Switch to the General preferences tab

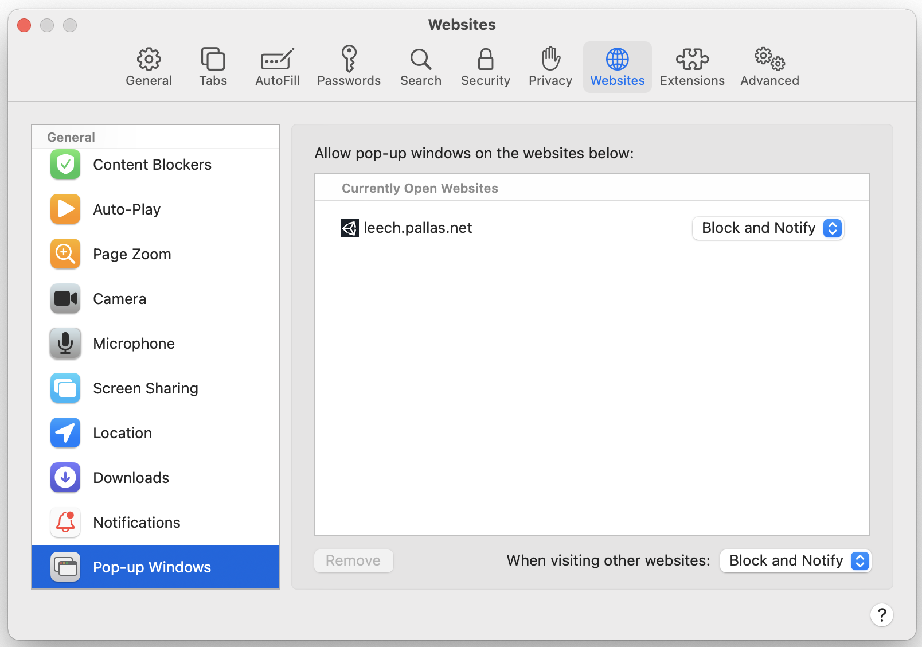click(149, 67)
